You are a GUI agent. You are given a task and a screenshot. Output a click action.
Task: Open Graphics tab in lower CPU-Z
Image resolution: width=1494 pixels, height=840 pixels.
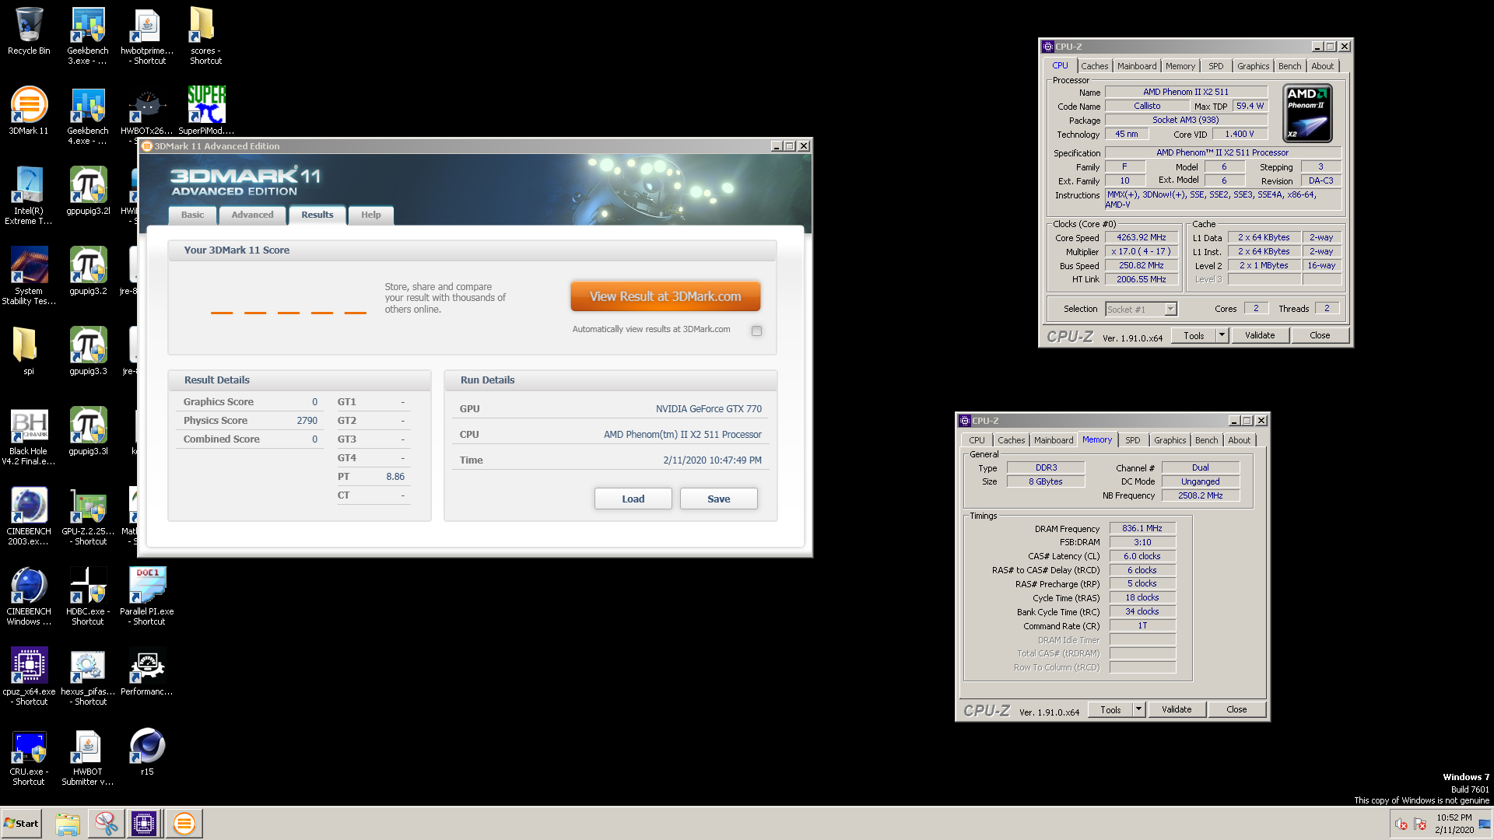(1170, 440)
